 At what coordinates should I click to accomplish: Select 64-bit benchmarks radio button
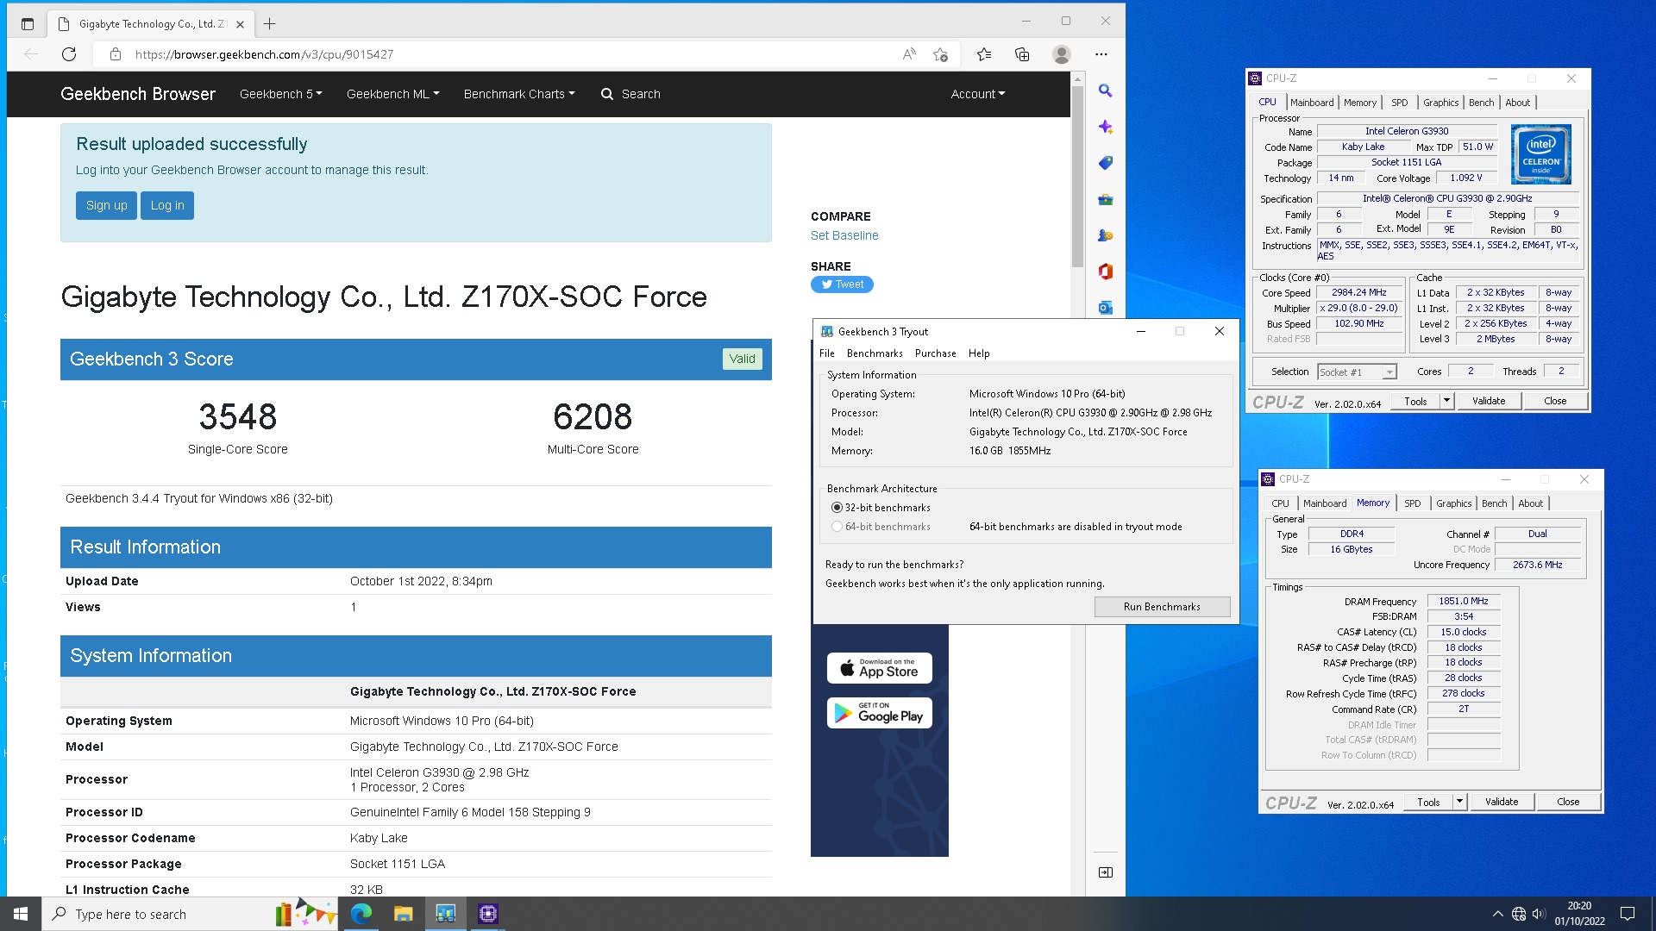tap(837, 527)
